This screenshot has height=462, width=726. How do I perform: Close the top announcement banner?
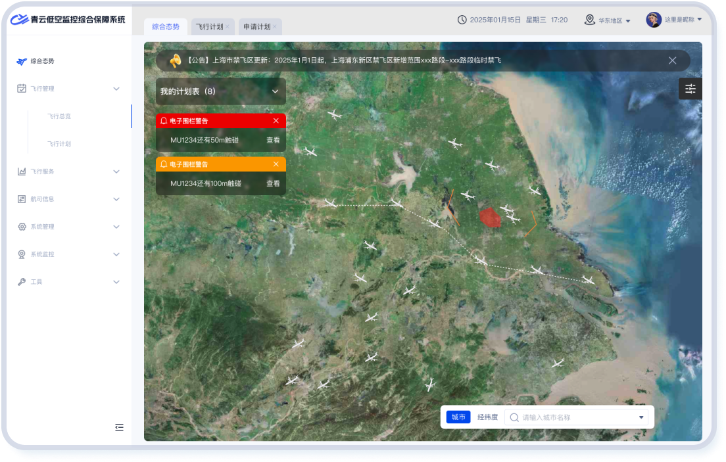coord(672,60)
